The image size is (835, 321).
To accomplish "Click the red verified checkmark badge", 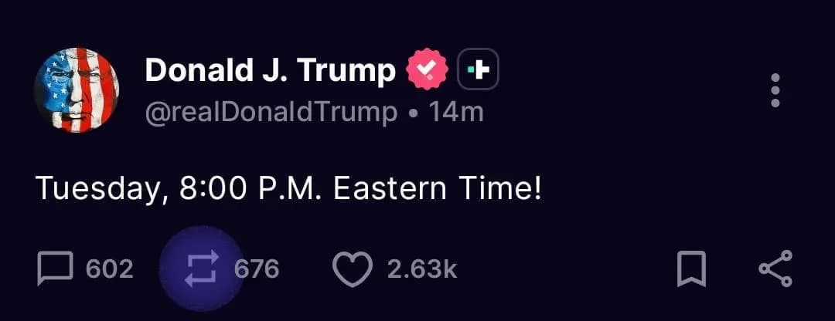I will tap(427, 72).
